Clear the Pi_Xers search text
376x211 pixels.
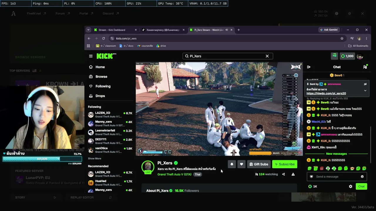coord(267,56)
